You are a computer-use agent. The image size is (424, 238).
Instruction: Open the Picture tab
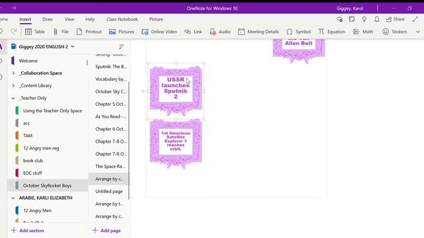pos(156,19)
